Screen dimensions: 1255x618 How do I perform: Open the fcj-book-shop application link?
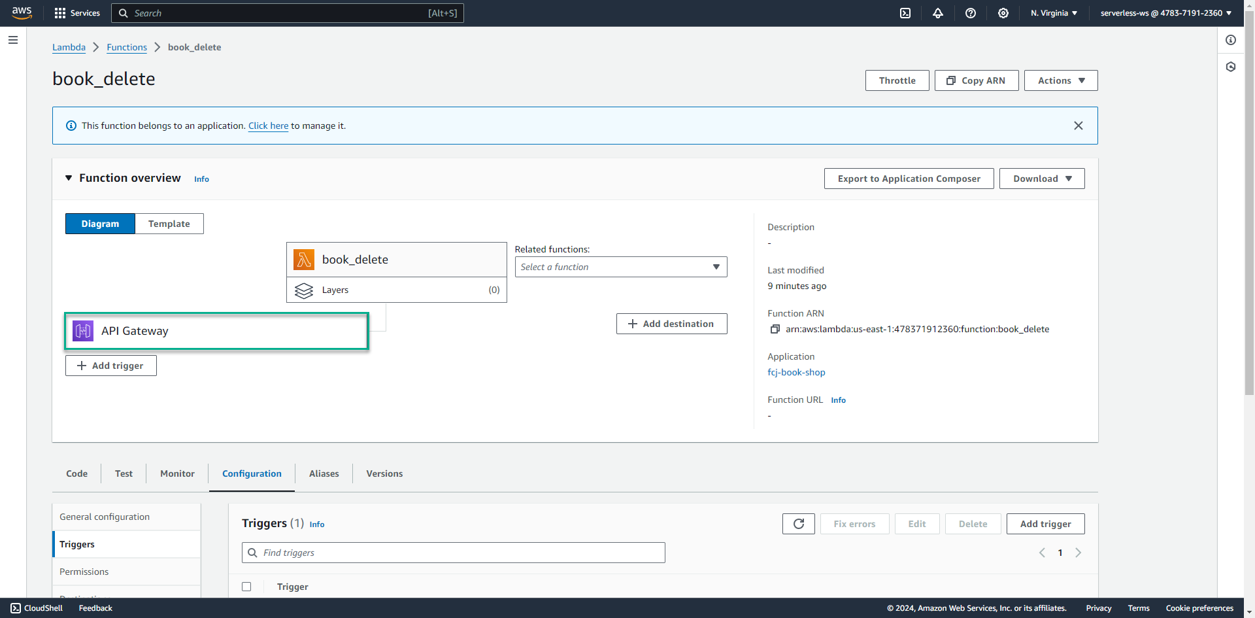tap(796, 372)
